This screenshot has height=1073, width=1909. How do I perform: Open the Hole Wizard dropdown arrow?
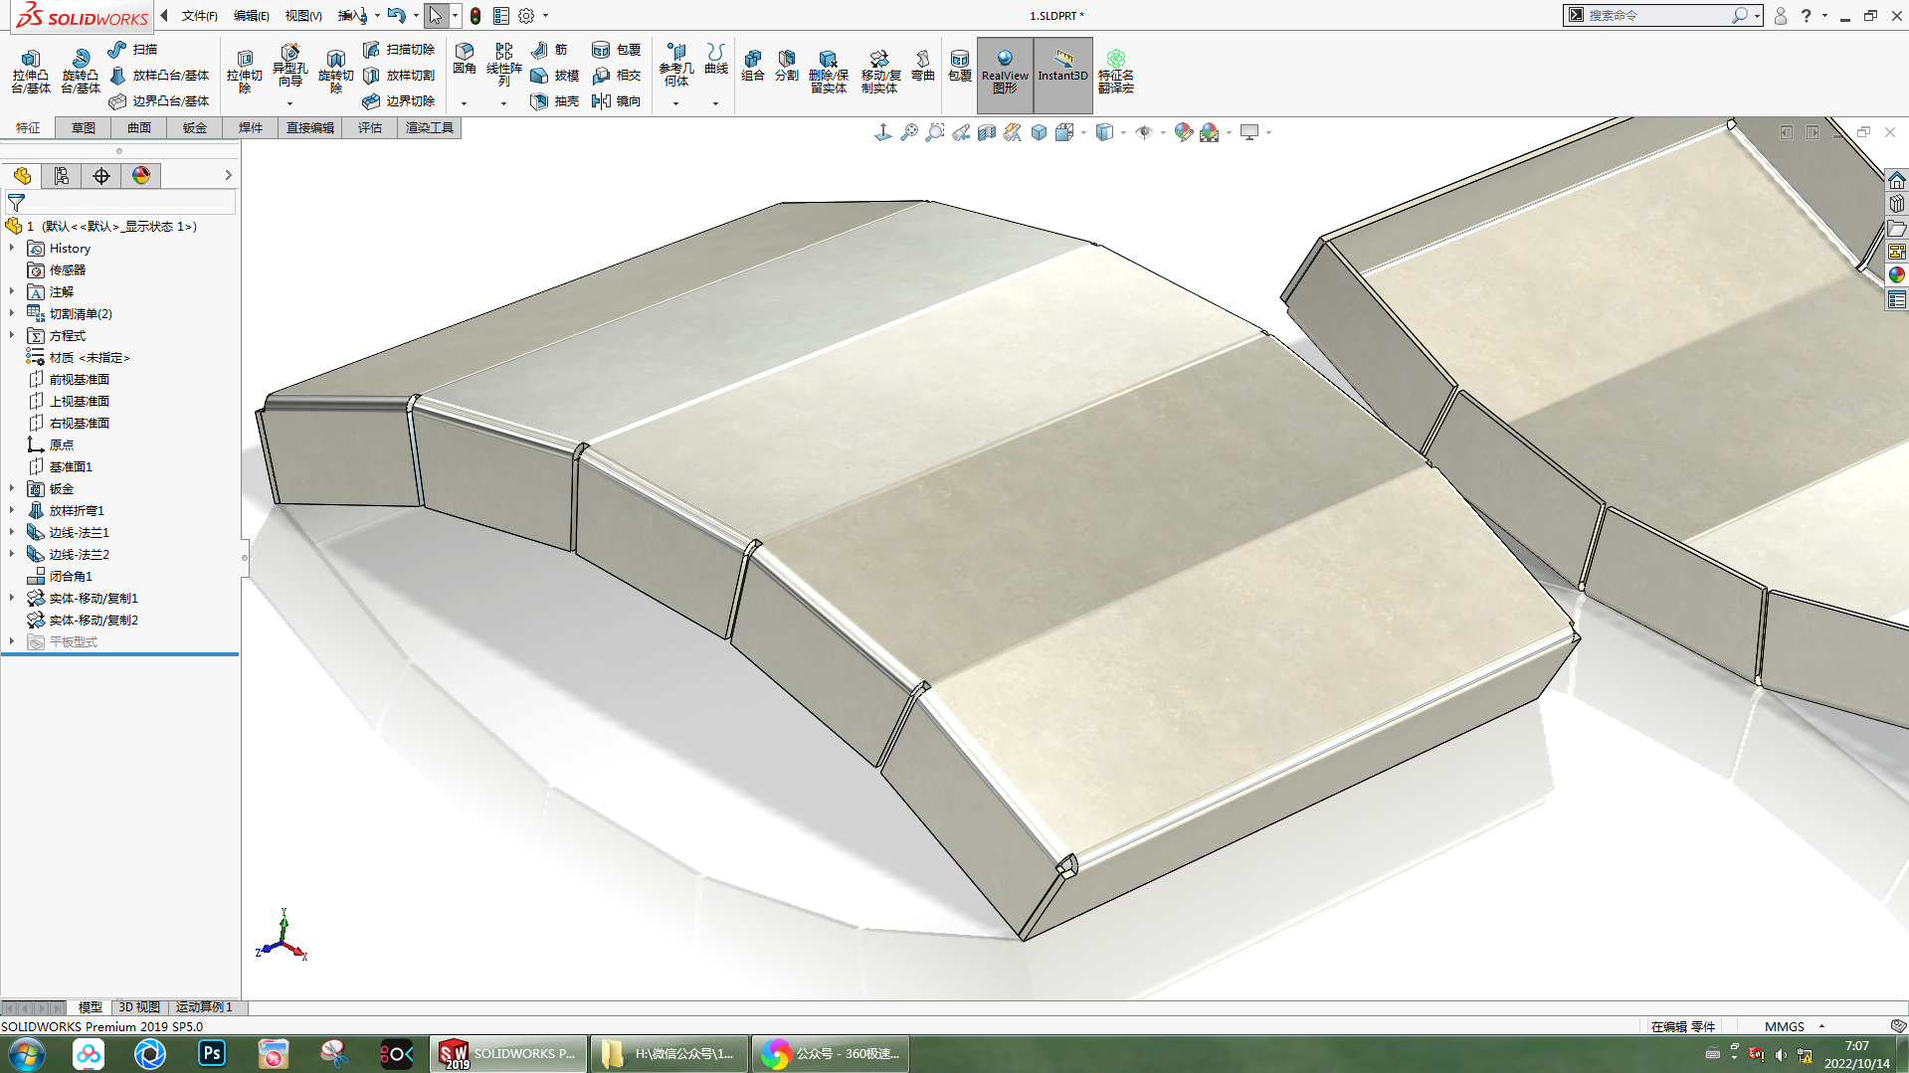pyautogui.click(x=289, y=103)
